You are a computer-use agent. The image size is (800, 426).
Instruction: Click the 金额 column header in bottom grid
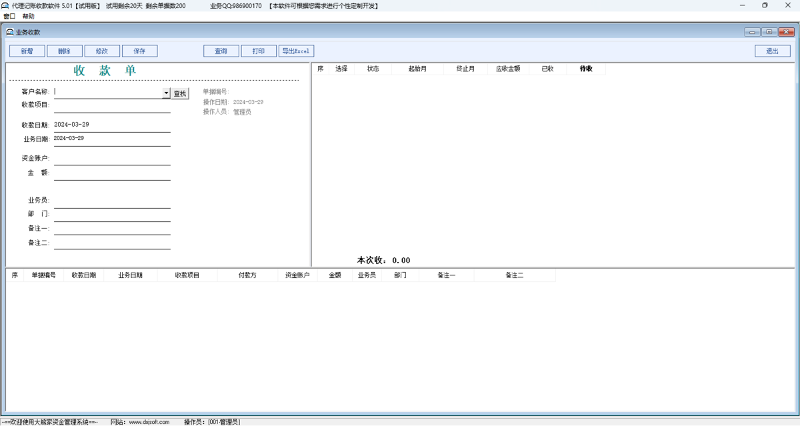click(x=335, y=275)
